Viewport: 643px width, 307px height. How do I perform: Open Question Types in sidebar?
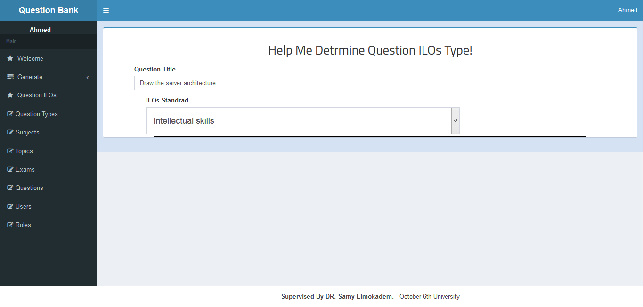pyautogui.click(x=49, y=114)
